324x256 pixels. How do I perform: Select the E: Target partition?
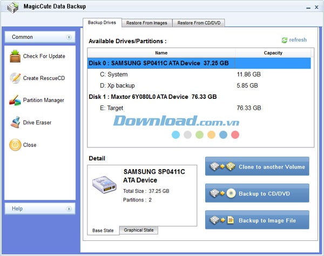112,108
